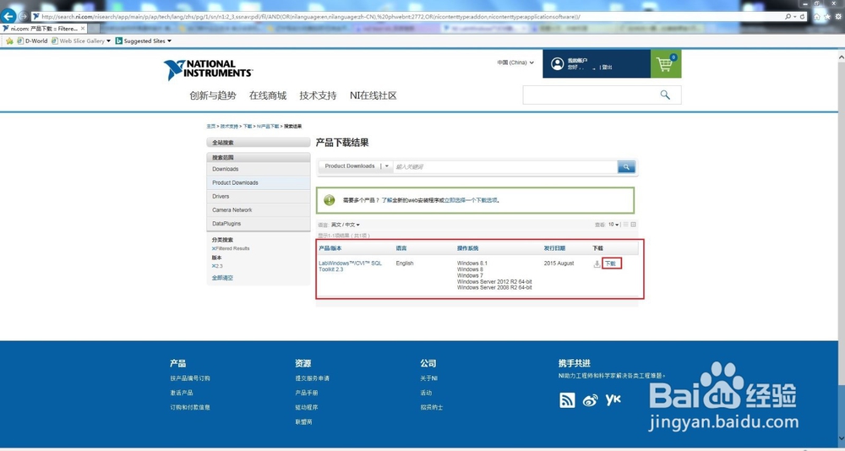Click the browser forward arrow button

23,17
